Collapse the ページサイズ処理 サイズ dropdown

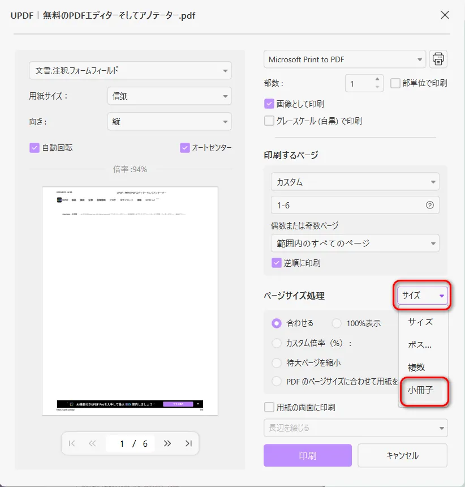pos(422,296)
